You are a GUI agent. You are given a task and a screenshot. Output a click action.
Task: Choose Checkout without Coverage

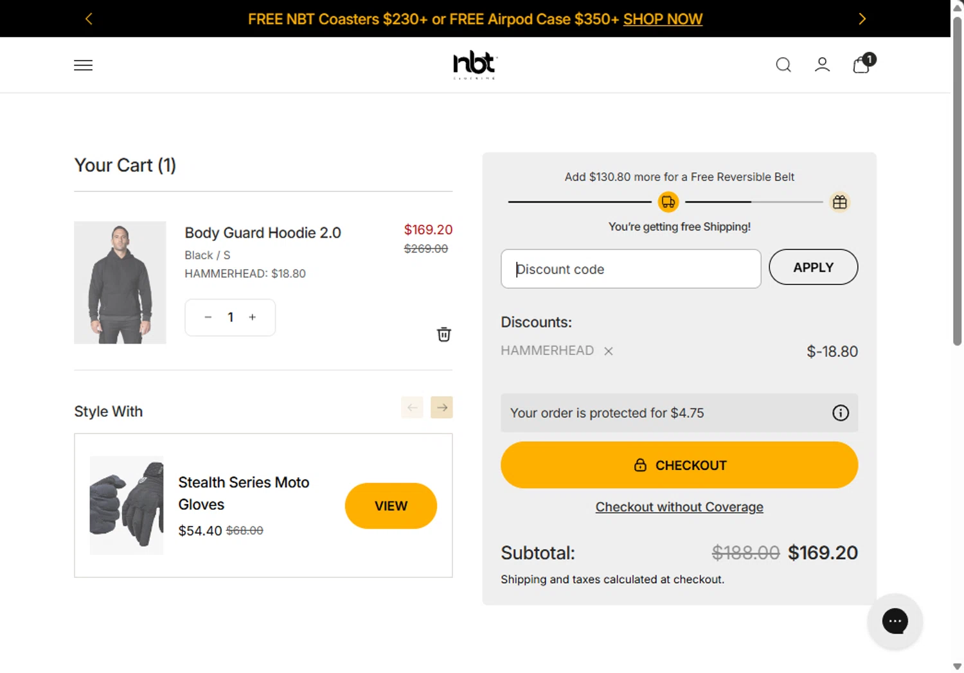679,507
